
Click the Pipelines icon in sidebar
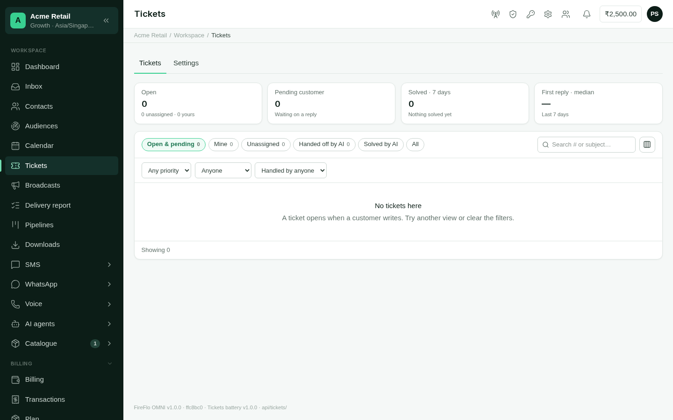coord(15,225)
